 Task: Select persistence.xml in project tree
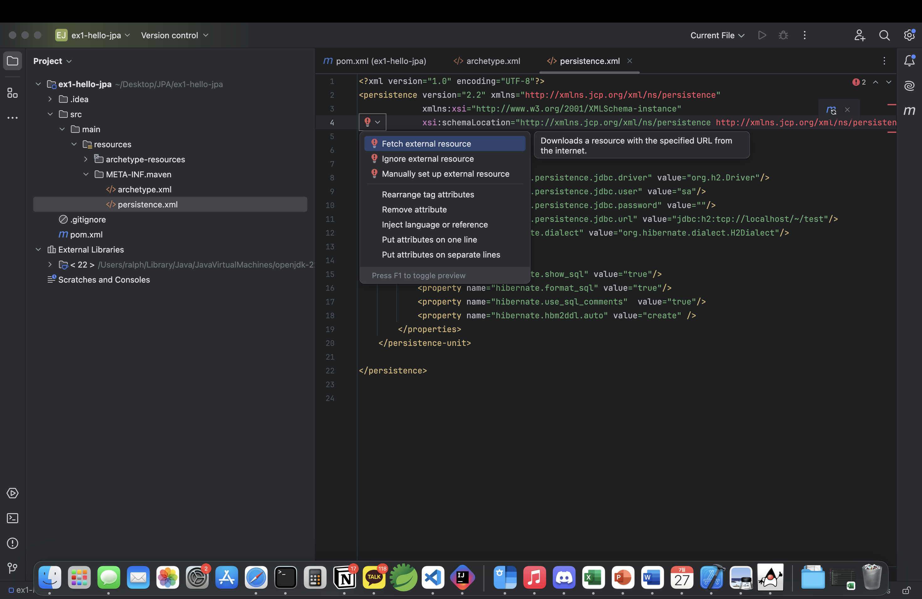[x=170, y=204]
